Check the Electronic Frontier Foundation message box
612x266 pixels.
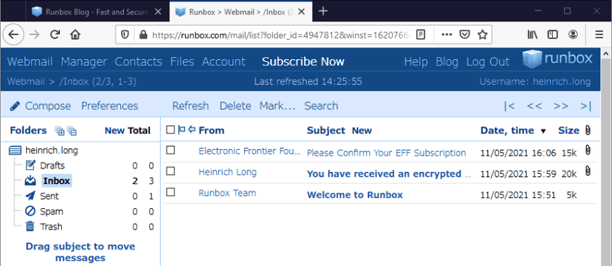coord(171,150)
